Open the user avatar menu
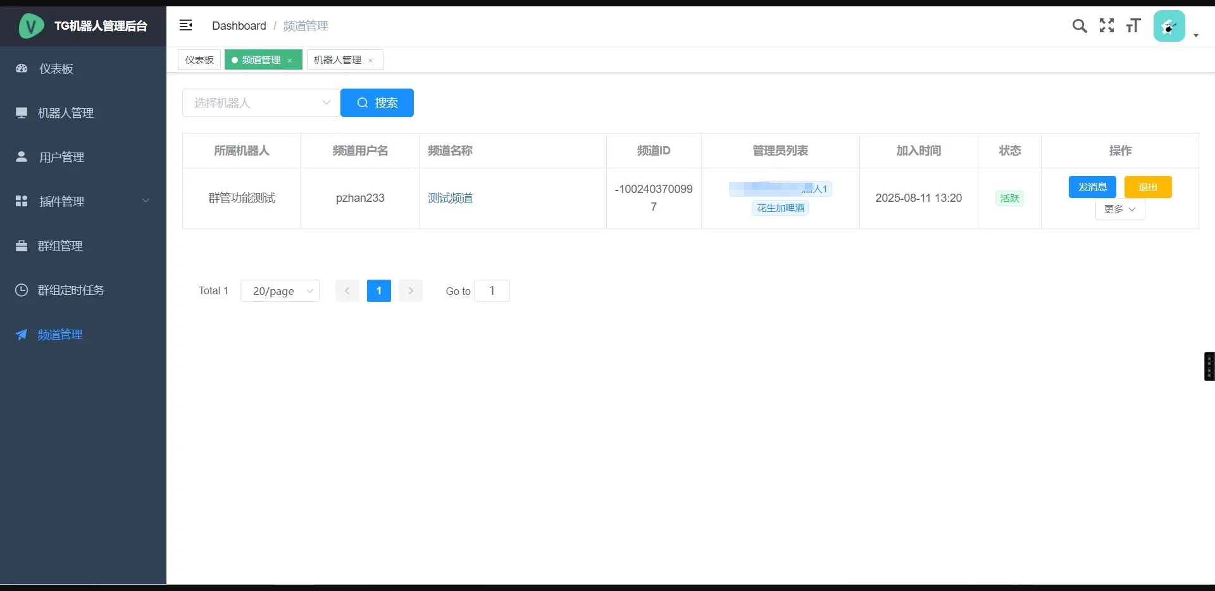Viewport: 1215px width, 591px height. 1169,27
